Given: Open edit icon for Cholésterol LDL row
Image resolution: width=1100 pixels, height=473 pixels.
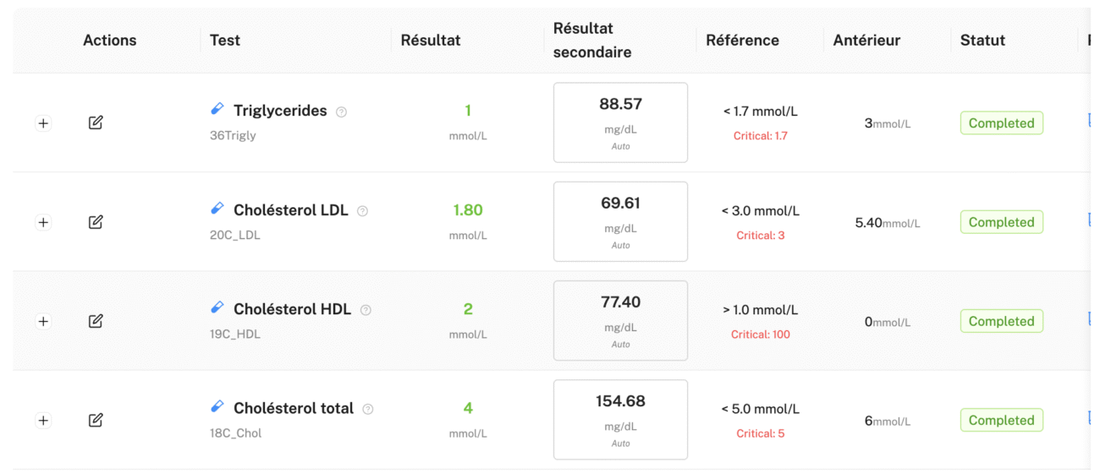Looking at the screenshot, I should pos(96,221).
